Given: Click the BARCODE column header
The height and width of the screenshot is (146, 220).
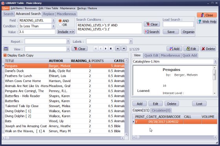Looking at the screenshot, I should (x=174, y=117).
